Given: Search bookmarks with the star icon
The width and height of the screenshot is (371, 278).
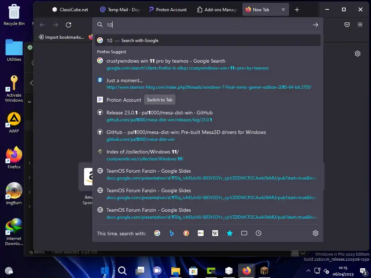Looking at the screenshot, I should point(229,233).
